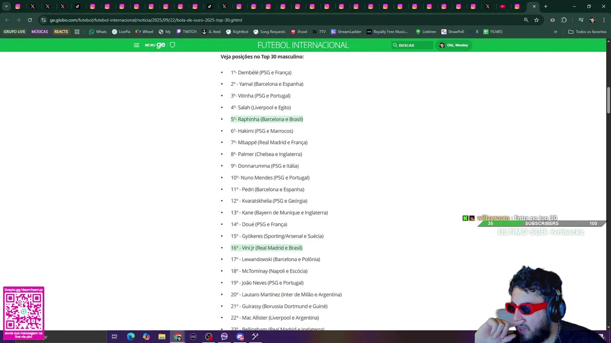Click the Buscar search field
Screen dimensions: 611x343
coord(412,45)
